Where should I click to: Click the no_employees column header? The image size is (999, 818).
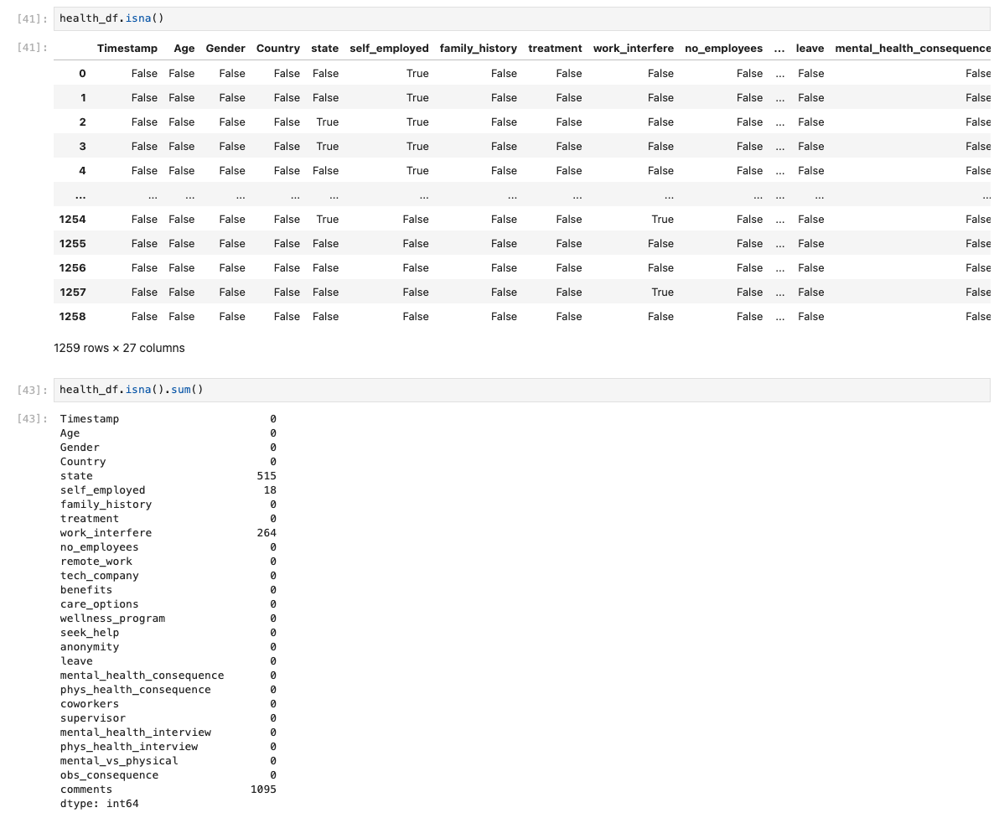723,49
